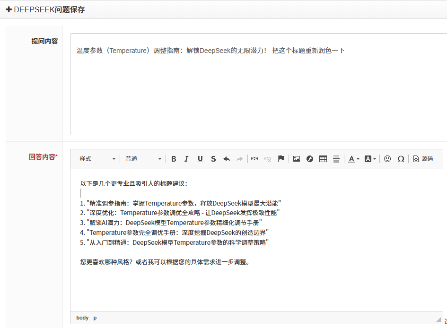Image resolution: width=447 pixels, height=328 pixels.
Task: Click the question text '温度参数（Temperature）调整指南'
Action: pyautogui.click(x=128, y=51)
